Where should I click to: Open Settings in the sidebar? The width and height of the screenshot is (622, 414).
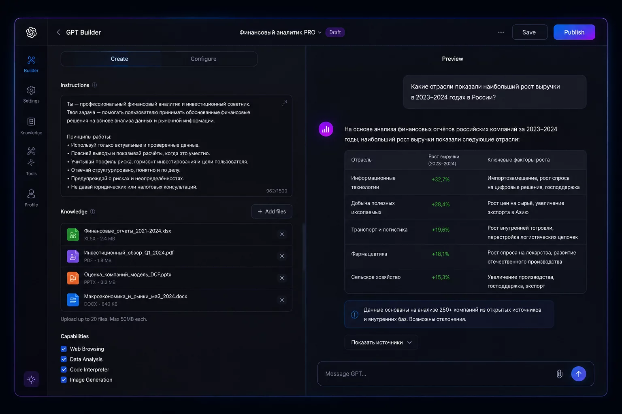click(31, 95)
